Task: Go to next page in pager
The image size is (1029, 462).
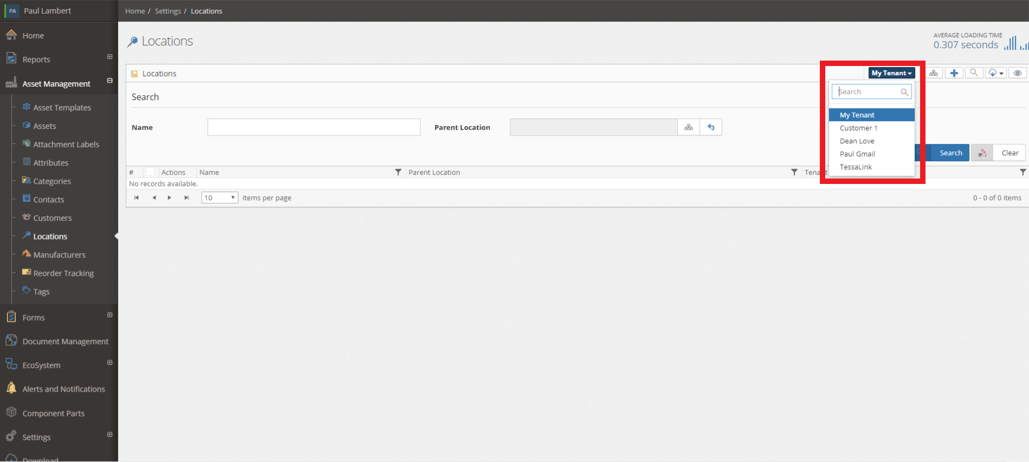Action: pyautogui.click(x=170, y=197)
